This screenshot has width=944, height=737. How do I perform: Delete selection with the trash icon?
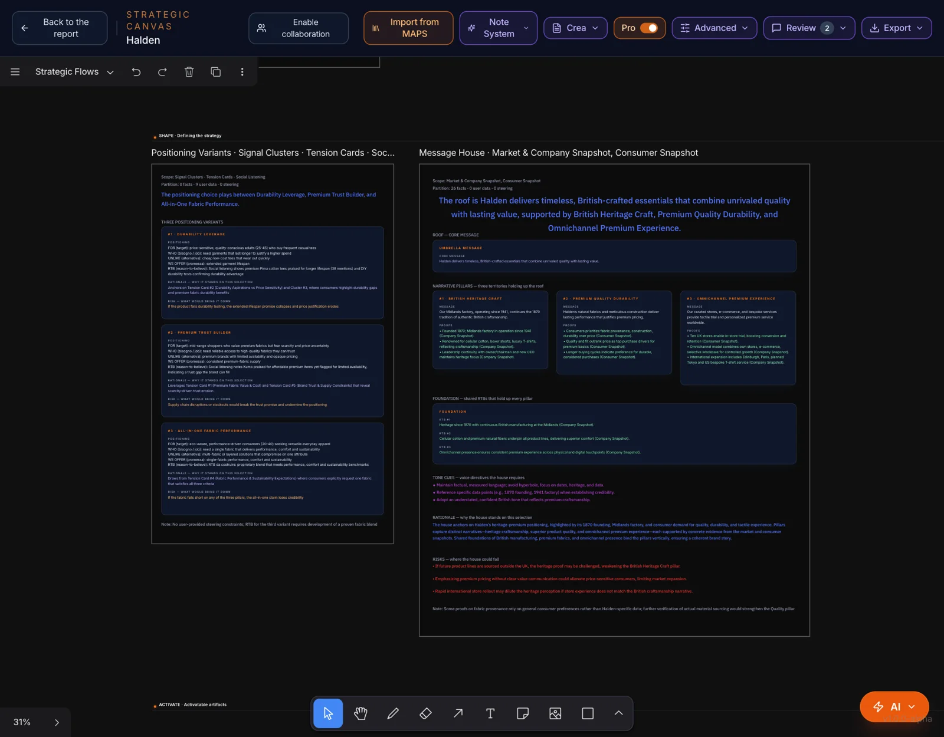[189, 72]
